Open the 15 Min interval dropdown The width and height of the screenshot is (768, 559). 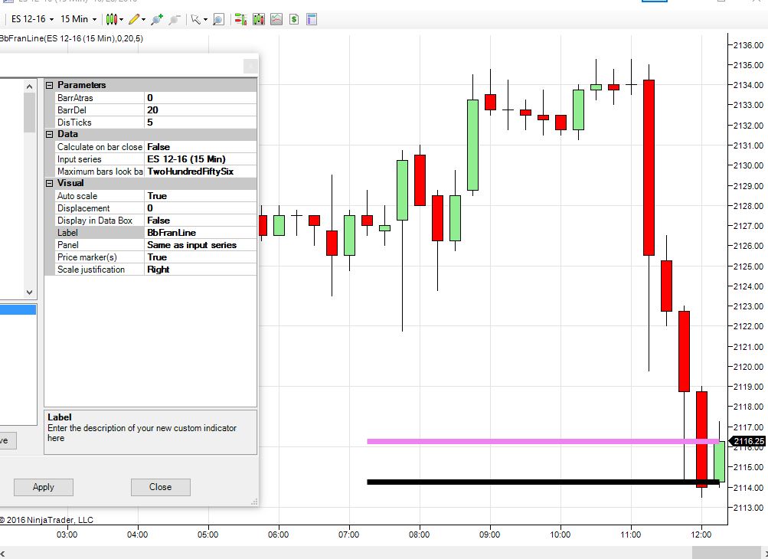78,19
